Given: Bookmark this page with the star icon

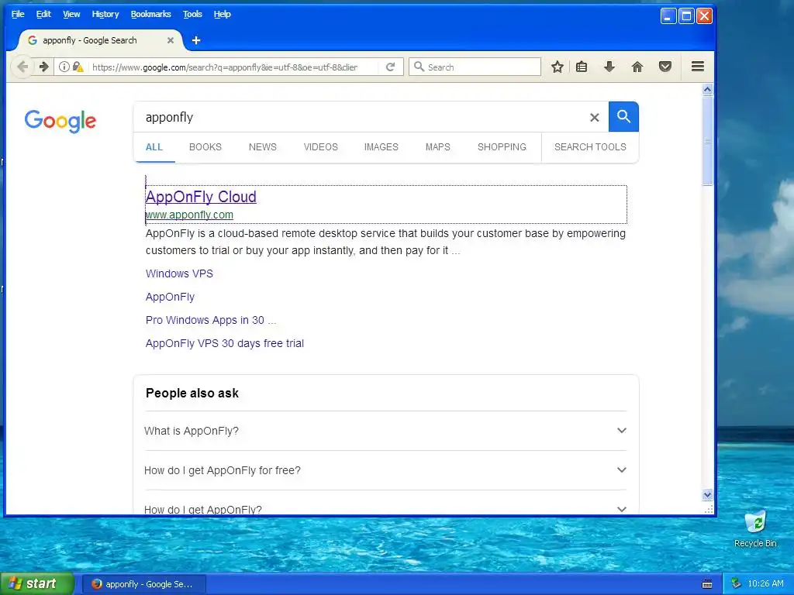Looking at the screenshot, I should point(557,67).
